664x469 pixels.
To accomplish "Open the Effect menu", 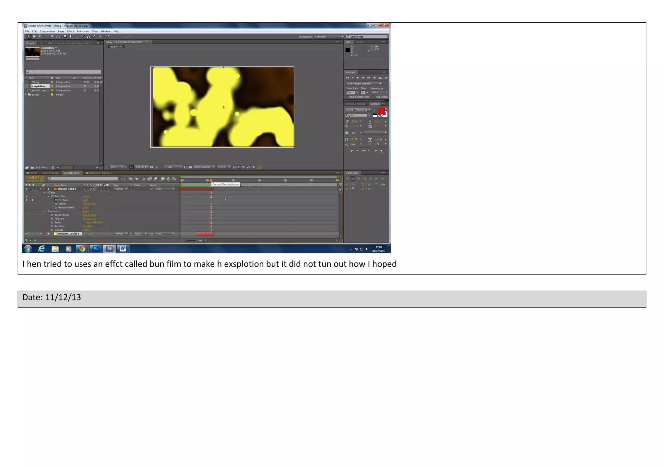I will pos(70,31).
